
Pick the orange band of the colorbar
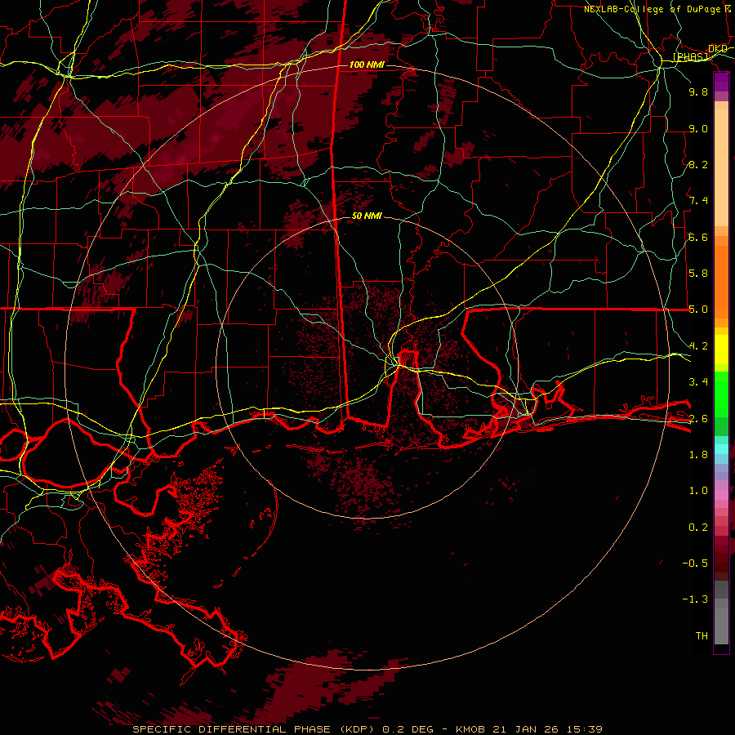[x=721, y=281]
